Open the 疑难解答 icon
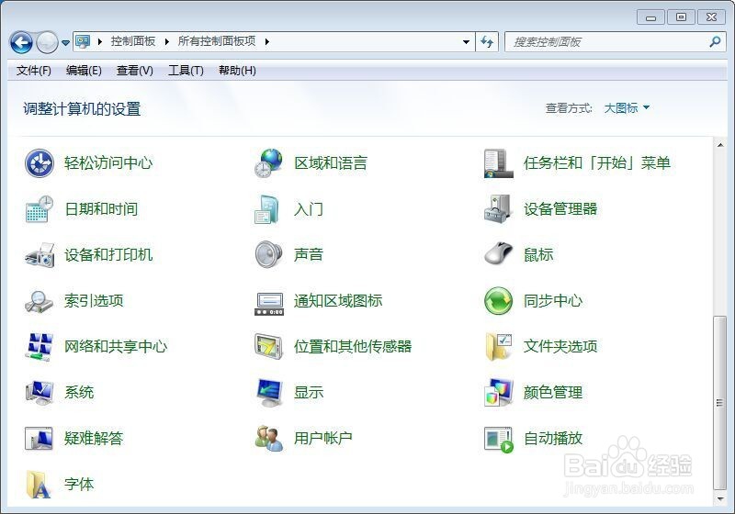This screenshot has width=735, height=514. coord(40,438)
